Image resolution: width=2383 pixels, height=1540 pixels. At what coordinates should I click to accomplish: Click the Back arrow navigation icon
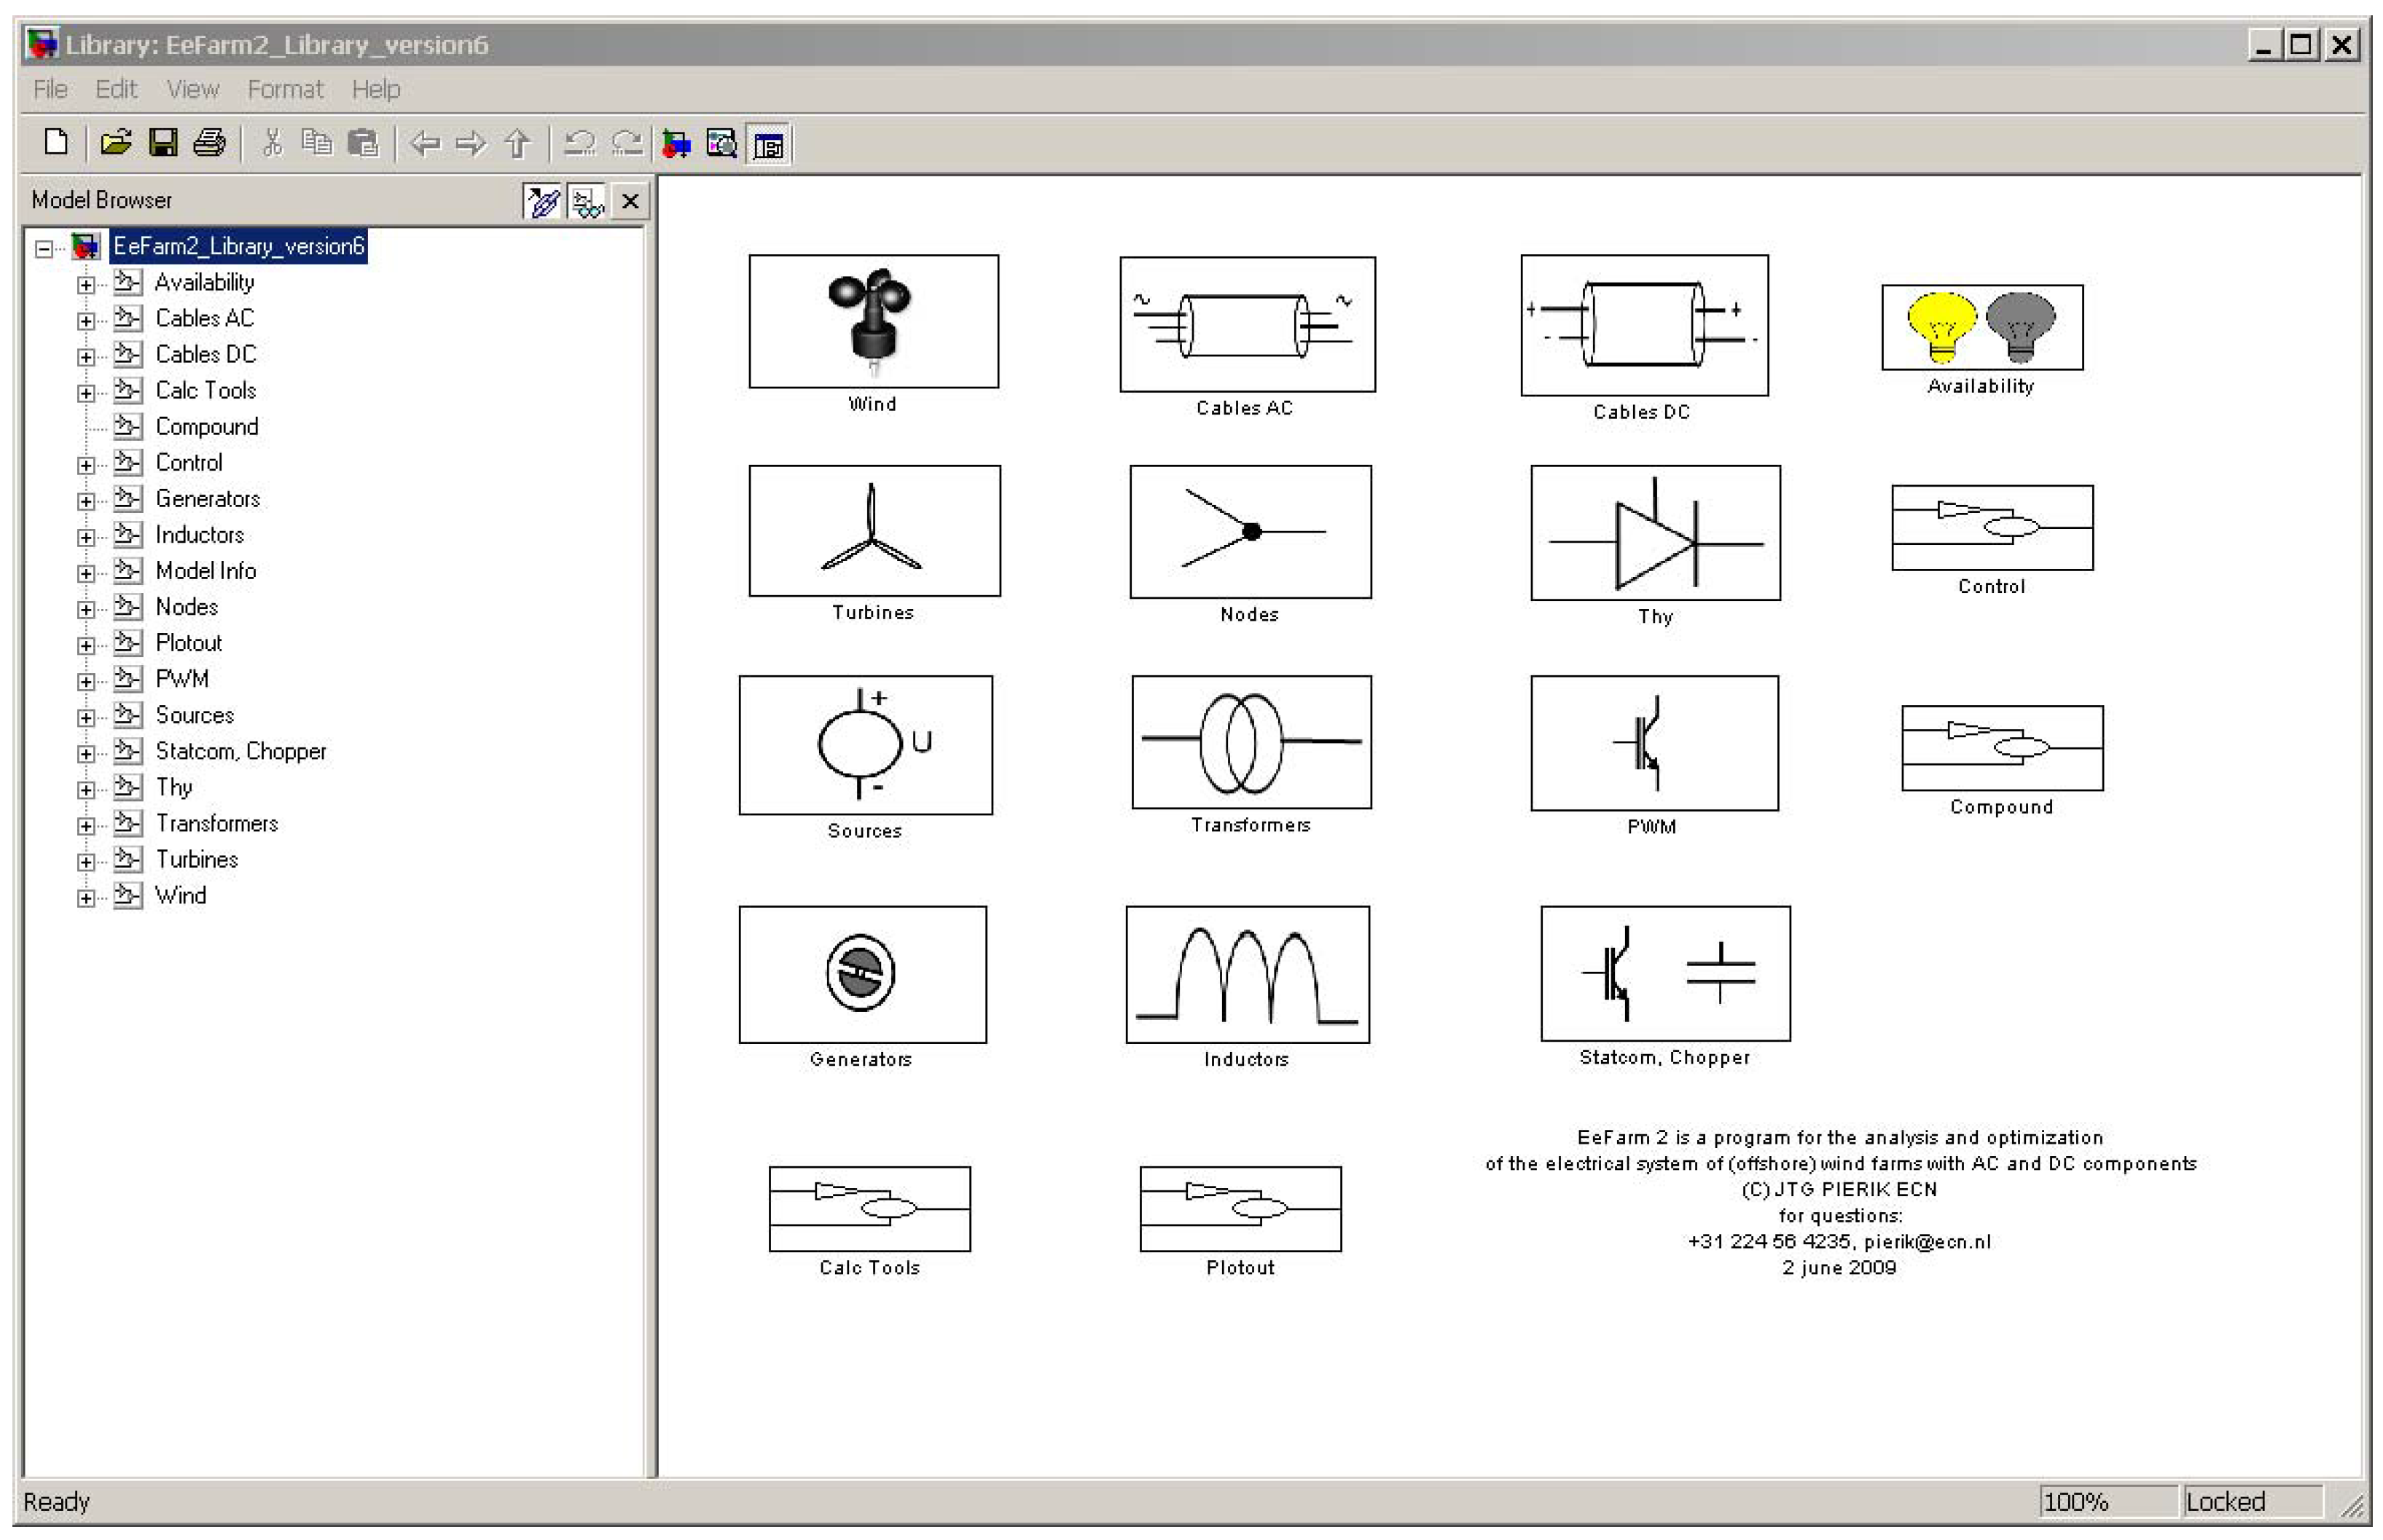point(425,144)
